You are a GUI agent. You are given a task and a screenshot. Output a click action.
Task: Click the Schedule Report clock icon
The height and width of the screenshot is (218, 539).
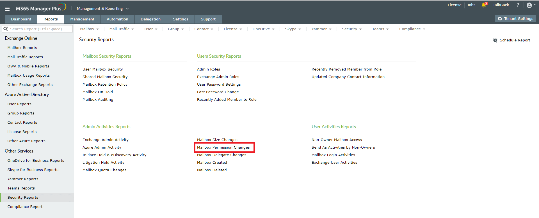[x=495, y=40]
